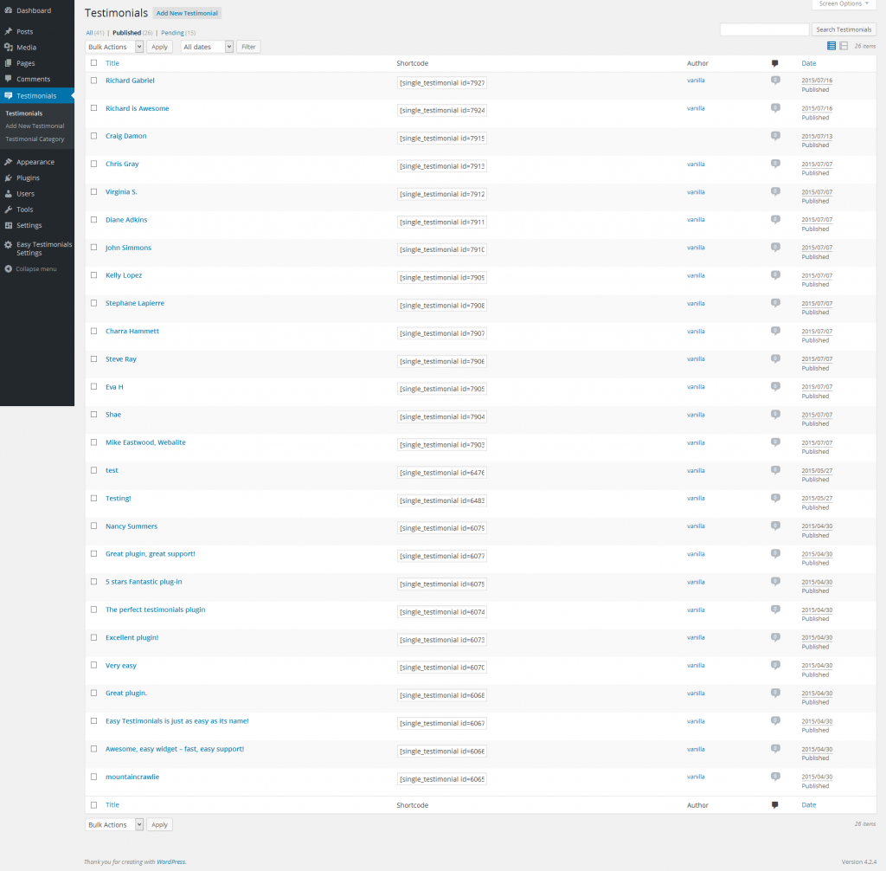The height and width of the screenshot is (871, 886).
Task: Click the Search Testimonials button
Action: 844,29
